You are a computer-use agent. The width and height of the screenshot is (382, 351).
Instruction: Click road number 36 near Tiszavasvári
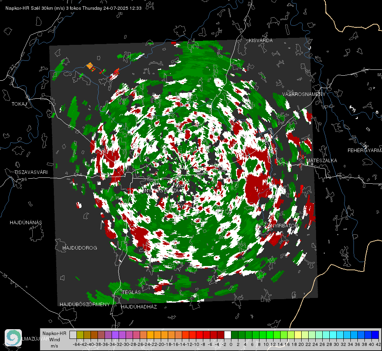tap(24, 179)
